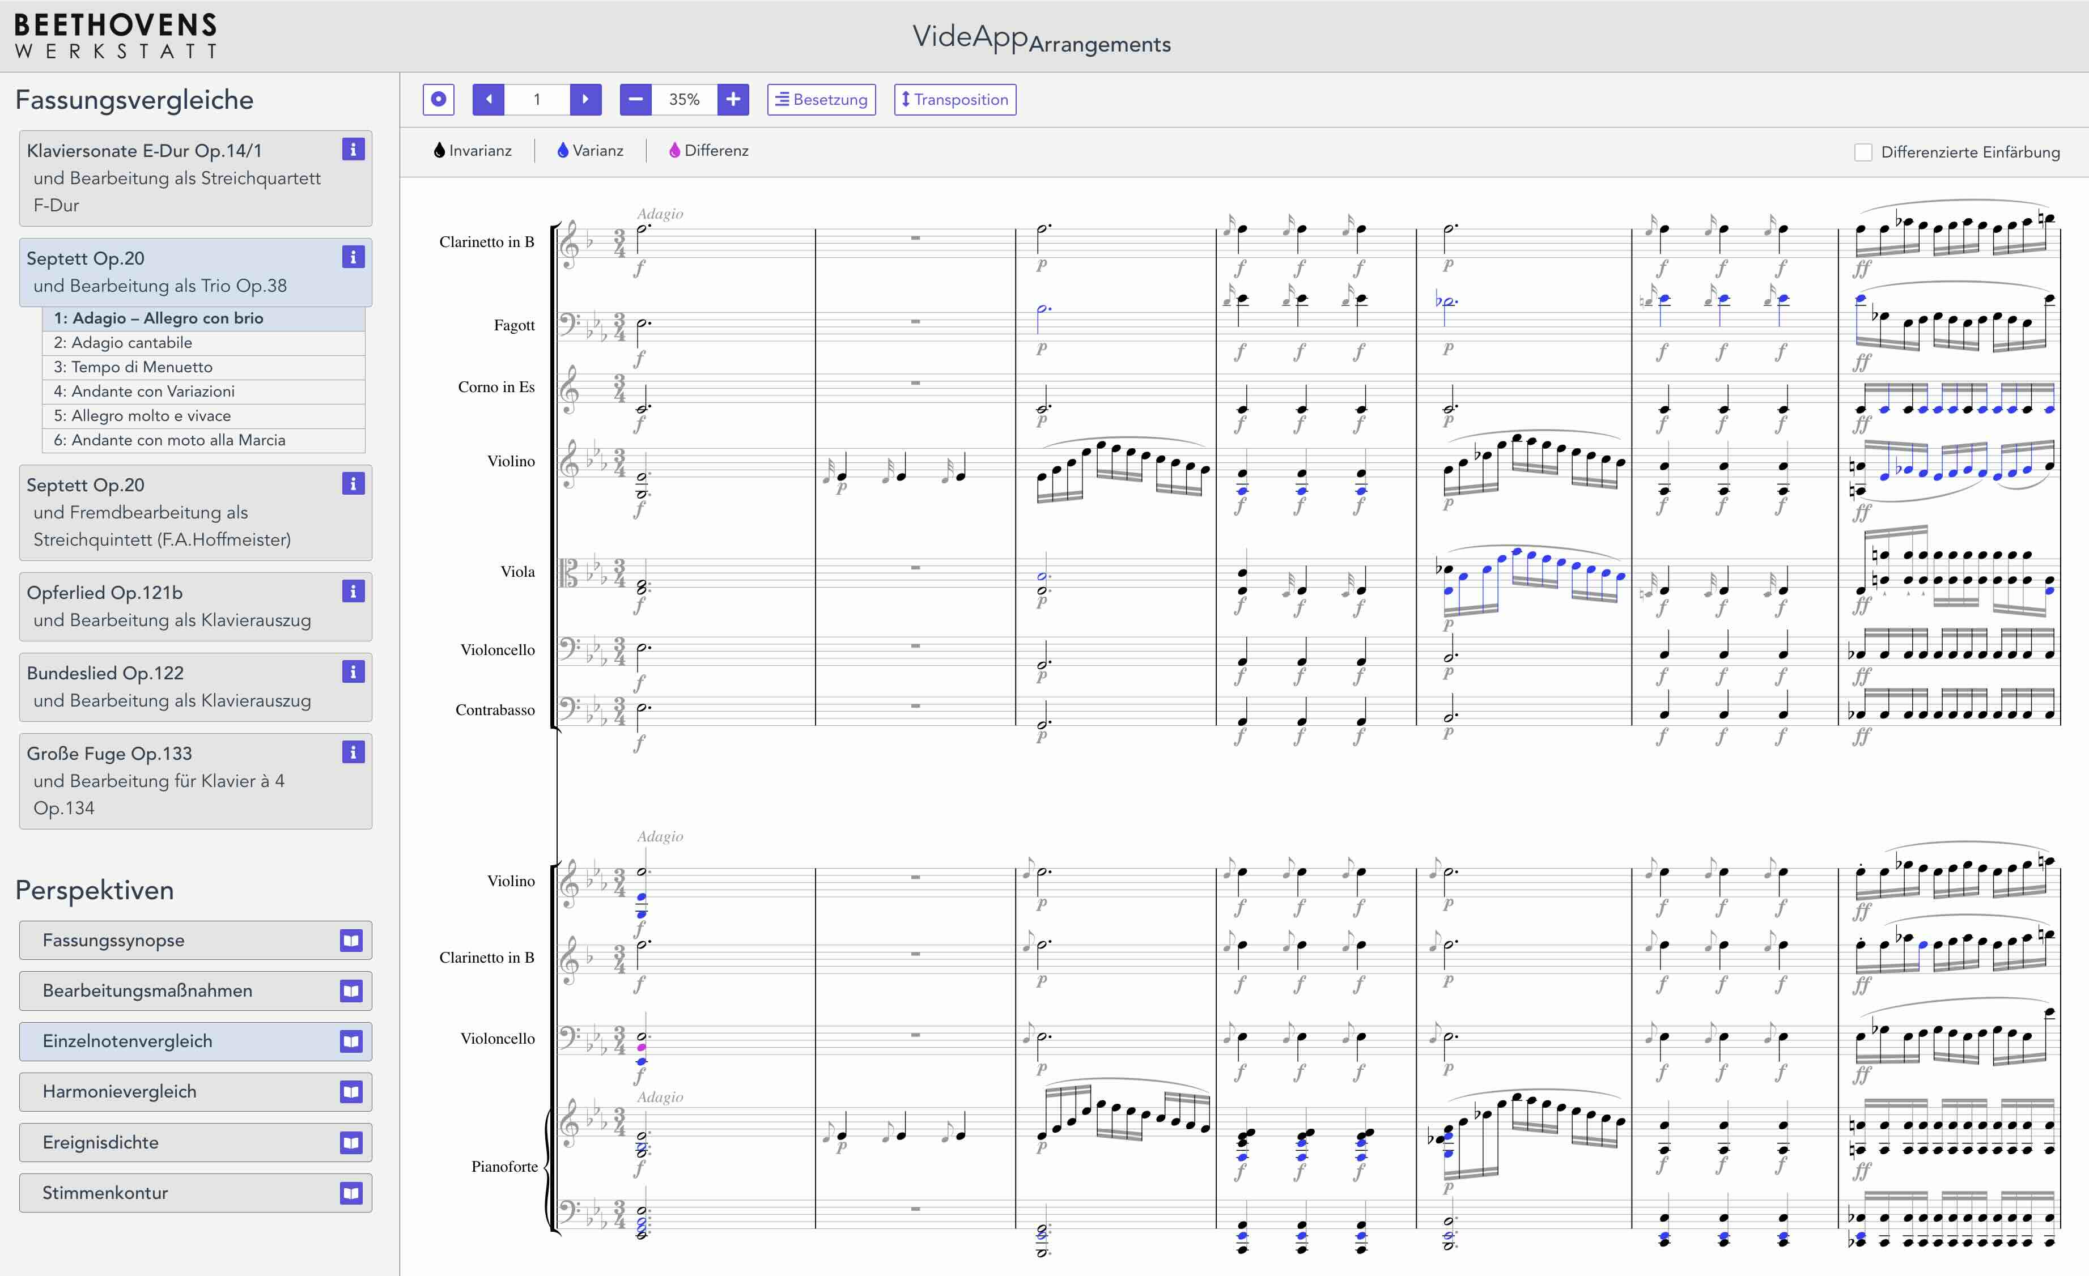This screenshot has width=2089, height=1276.
Task: Open the Transposition options
Action: click(x=954, y=99)
